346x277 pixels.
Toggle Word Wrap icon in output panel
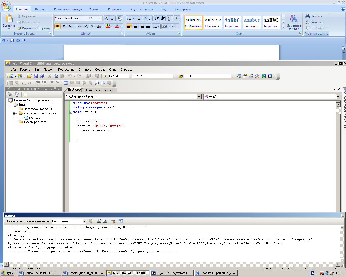pos(121,221)
